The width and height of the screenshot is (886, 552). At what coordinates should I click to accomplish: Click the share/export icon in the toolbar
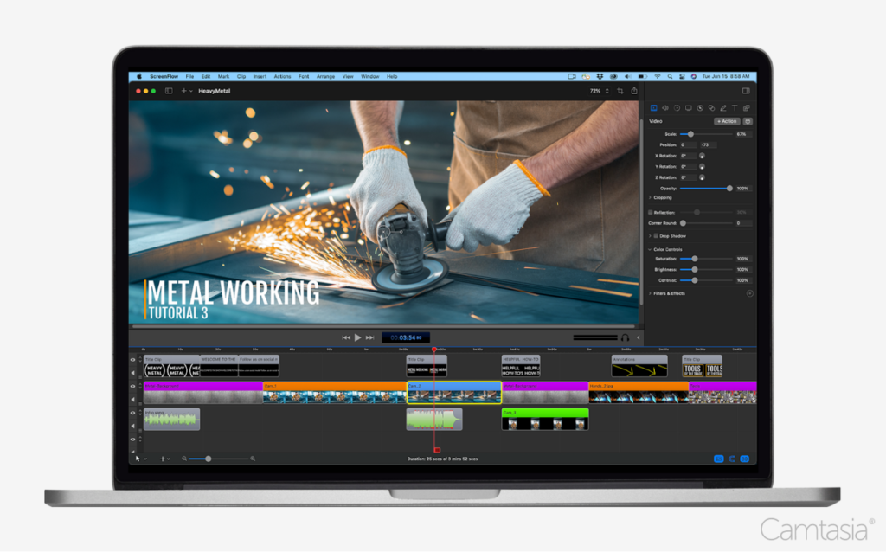click(634, 90)
